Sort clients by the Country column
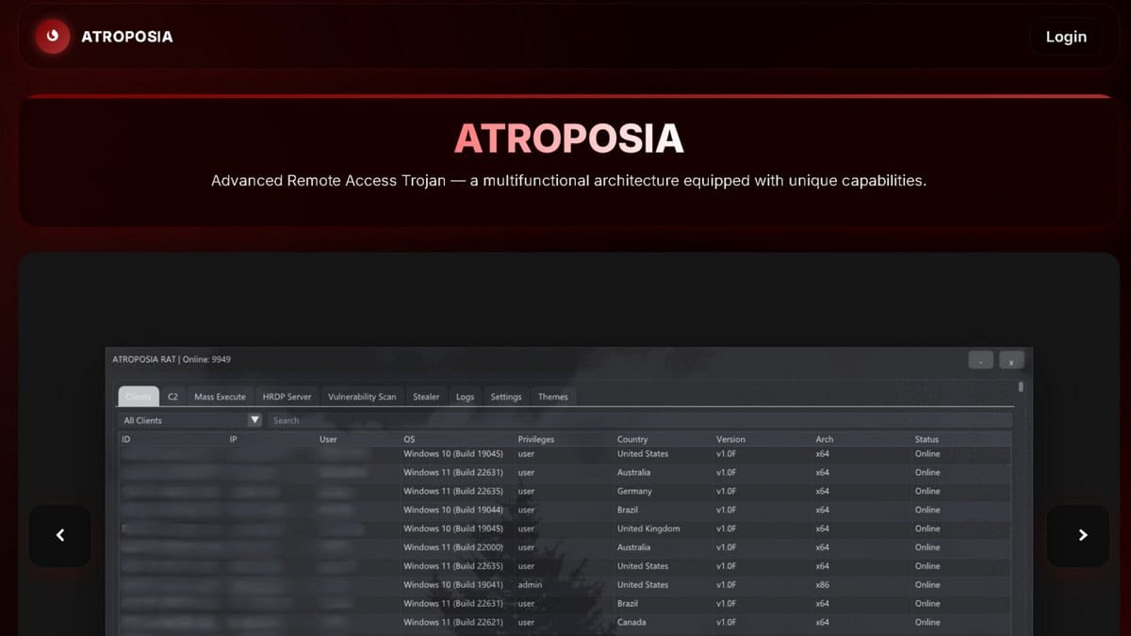This screenshot has width=1131, height=636. coord(631,439)
